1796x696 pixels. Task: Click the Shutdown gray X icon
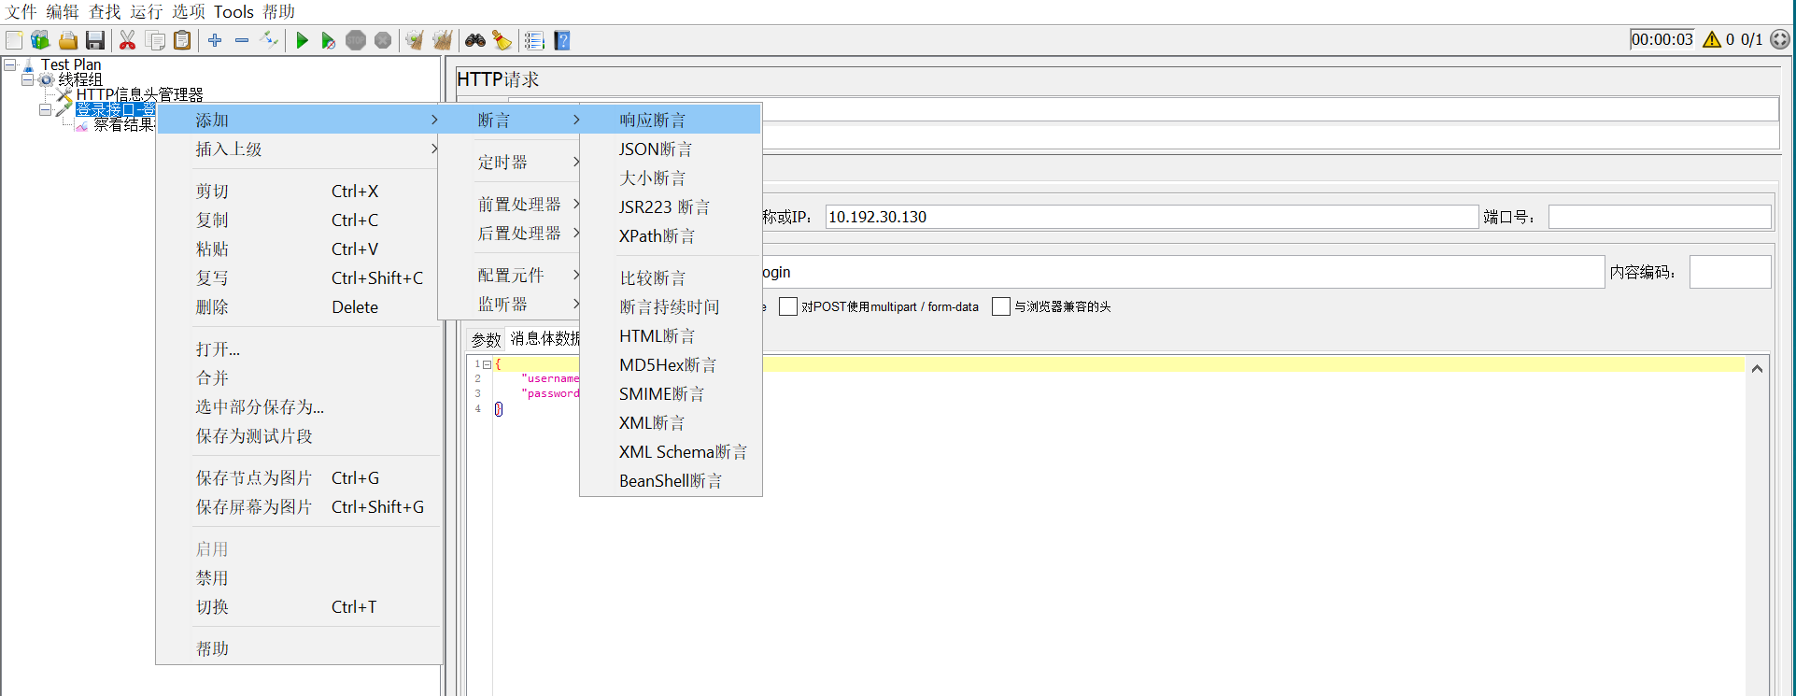pyautogui.click(x=383, y=40)
